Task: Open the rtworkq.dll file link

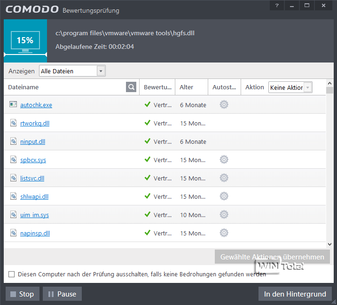Action: pyautogui.click(x=35, y=123)
